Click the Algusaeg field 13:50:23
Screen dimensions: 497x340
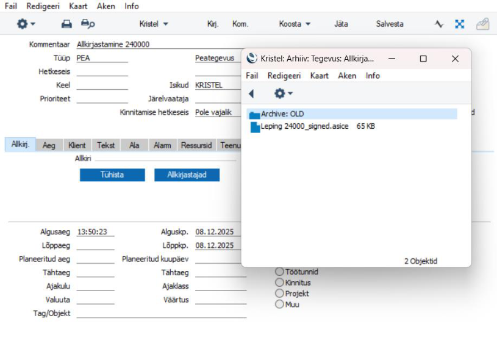(x=95, y=232)
